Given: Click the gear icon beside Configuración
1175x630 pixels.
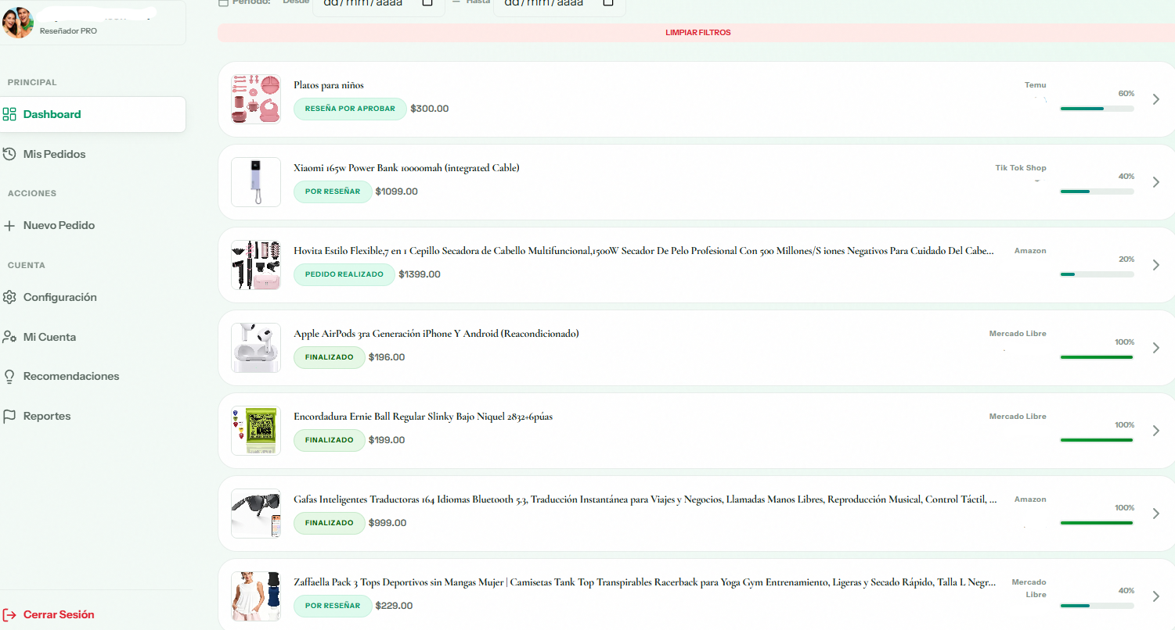Looking at the screenshot, I should [x=9, y=297].
